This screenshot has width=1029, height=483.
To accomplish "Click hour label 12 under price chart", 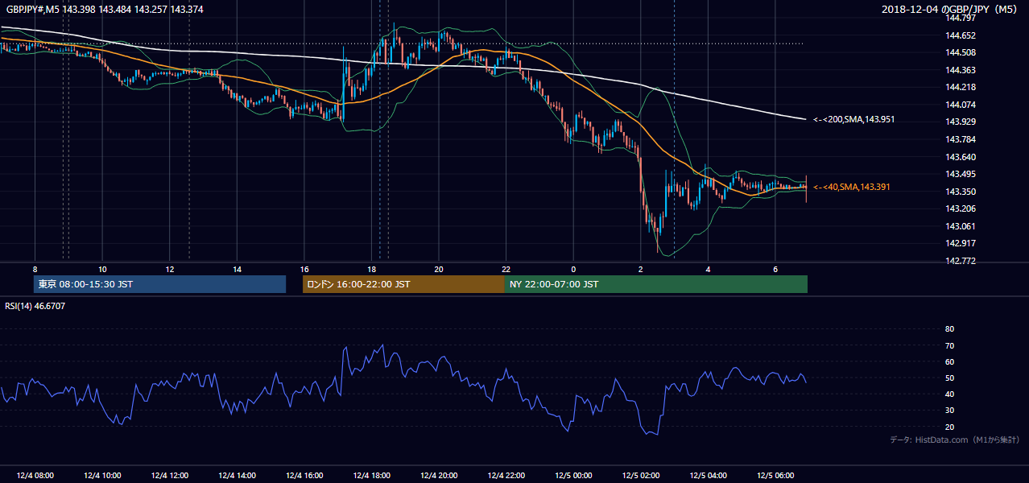I will click(170, 269).
